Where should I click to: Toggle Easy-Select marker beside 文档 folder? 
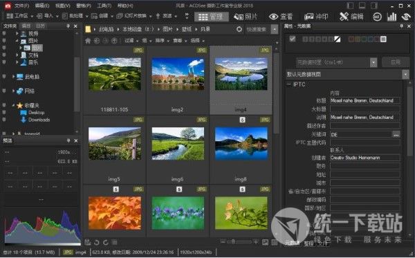coord(4,55)
